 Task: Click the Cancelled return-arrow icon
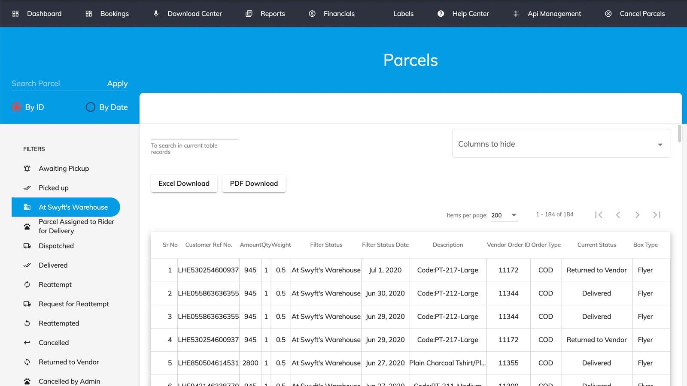point(27,343)
